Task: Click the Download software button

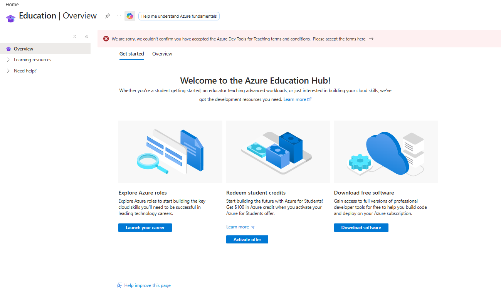Action: (x=361, y=228)
